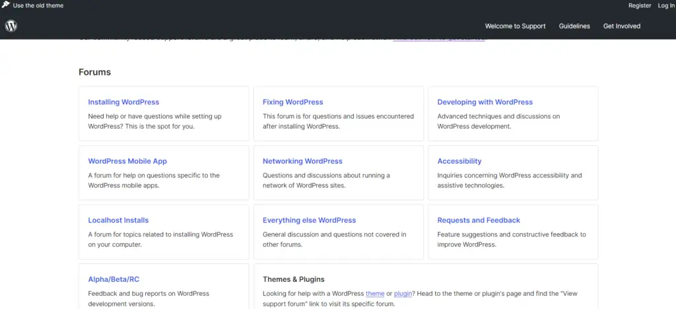Click text "Questions and discussions about running a"
Viewport: 676px width, 309px height.
326,176
